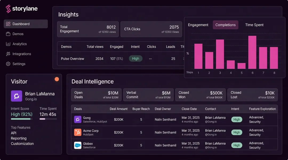Screen dimensions: 288x160
Task: Click the Deal Amount column header
Action: pos(118,109)
